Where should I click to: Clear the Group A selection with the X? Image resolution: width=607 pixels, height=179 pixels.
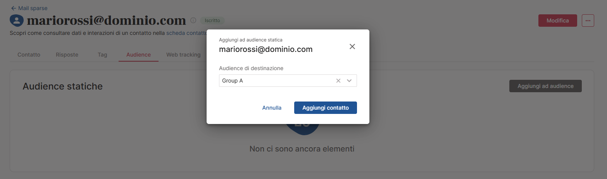[338, 81]
